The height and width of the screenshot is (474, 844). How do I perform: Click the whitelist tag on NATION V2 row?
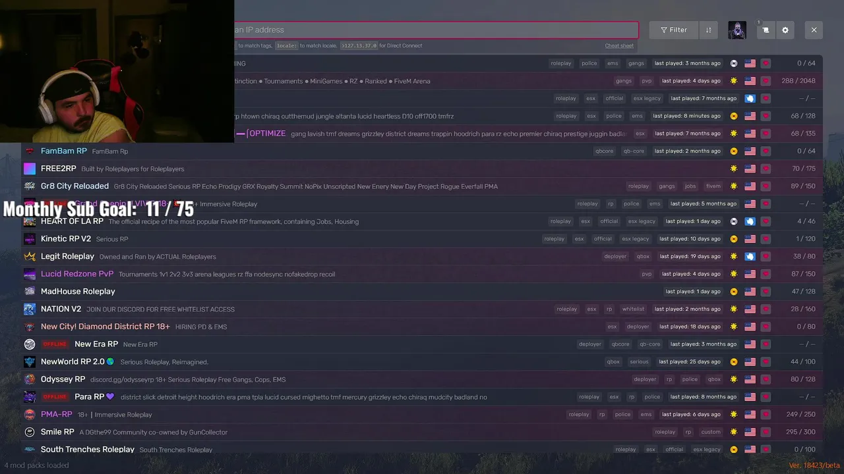[633, 309]
